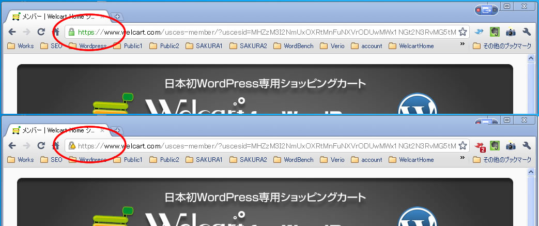This screenshot has height=226, width=539.
Task: Open SAKURA2 bookmark folder in warning-padlock window
Action: click(x=248, y=160)
